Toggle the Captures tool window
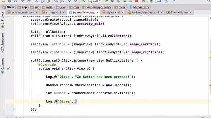211x118 pixels. 2,66
